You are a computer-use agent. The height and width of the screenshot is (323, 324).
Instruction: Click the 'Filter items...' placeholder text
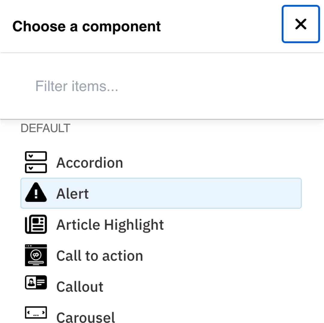77,86
